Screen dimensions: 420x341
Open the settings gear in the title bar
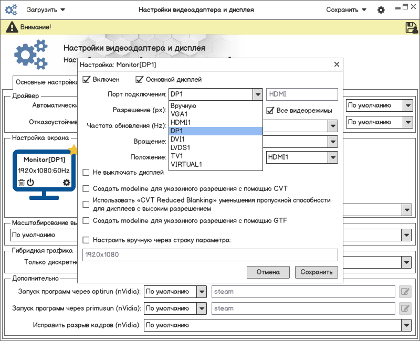click(381, 10)
